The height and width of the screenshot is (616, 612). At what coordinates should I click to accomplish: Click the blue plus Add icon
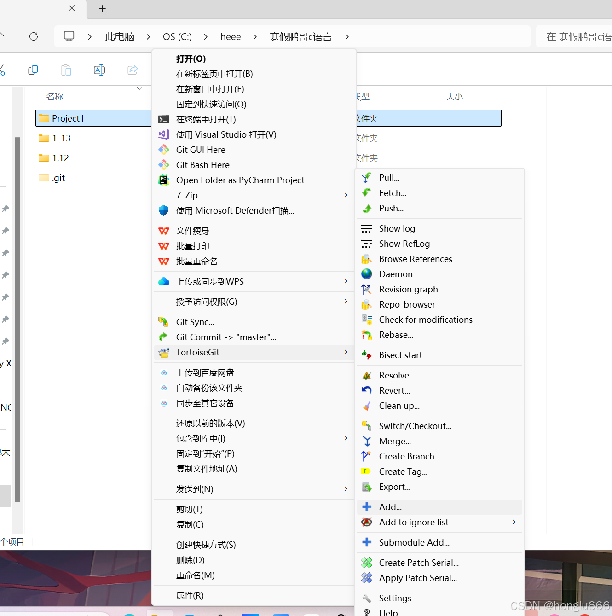coord(367,507)
